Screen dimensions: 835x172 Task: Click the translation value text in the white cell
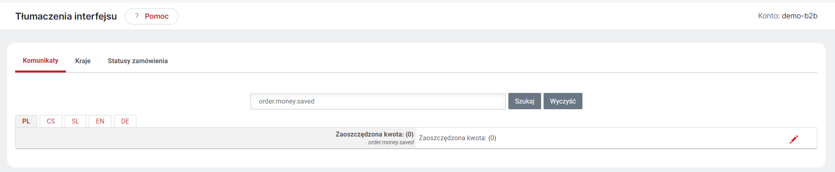click(458, 138)
